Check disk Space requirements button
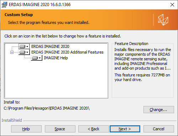The image size is (178, 136). tap(60, 129)
